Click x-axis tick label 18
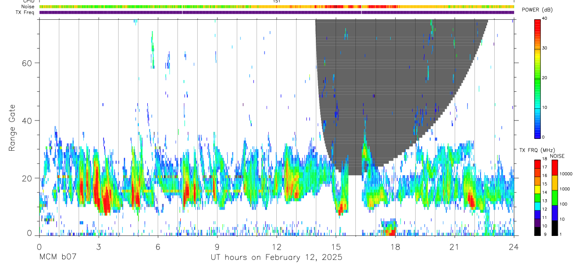This screenshot has height=267, width=578. (395, 247)
